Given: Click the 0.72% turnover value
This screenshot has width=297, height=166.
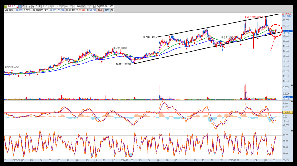Looking at the screenshot, I should pos(27,10).
